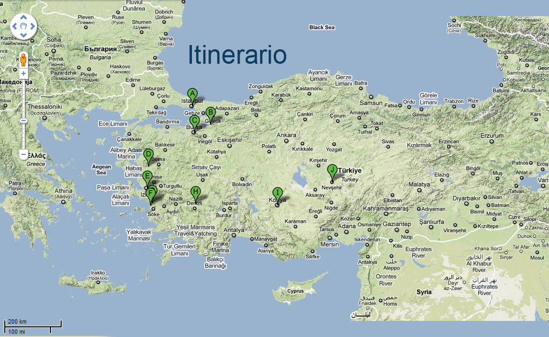
Task: Open green marker H at Denizli
Action: point(195,193)
